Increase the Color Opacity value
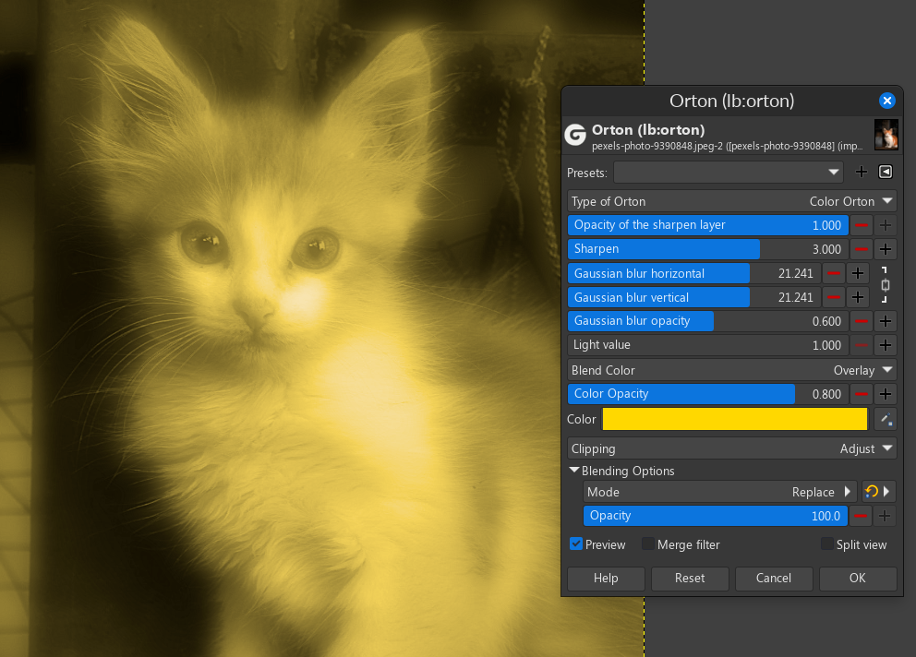 886,394
